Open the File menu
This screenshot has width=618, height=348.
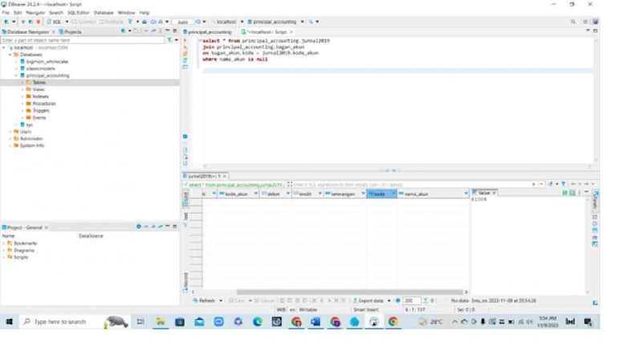pos(6,13)
